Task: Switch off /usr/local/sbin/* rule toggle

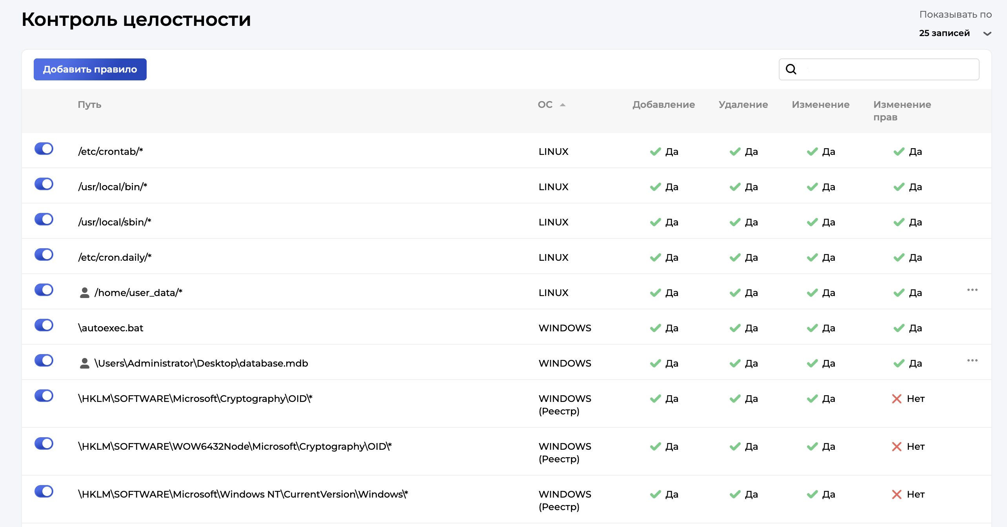Action: [44, 219]
